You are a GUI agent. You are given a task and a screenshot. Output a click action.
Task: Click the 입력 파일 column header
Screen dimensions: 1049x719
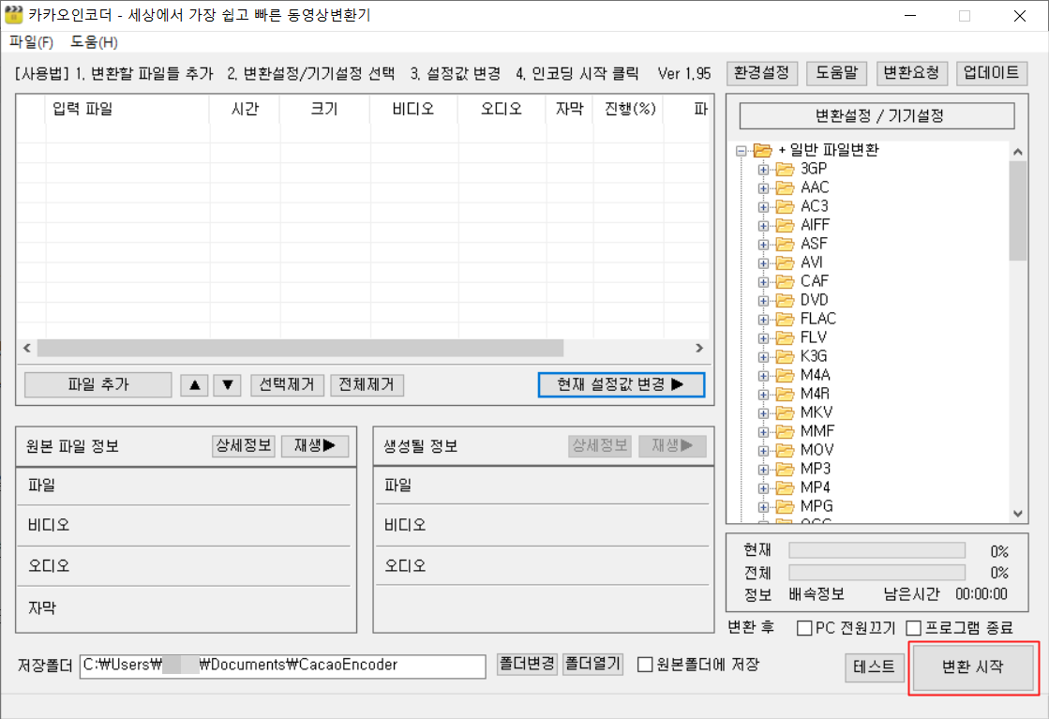coord(127,109)
